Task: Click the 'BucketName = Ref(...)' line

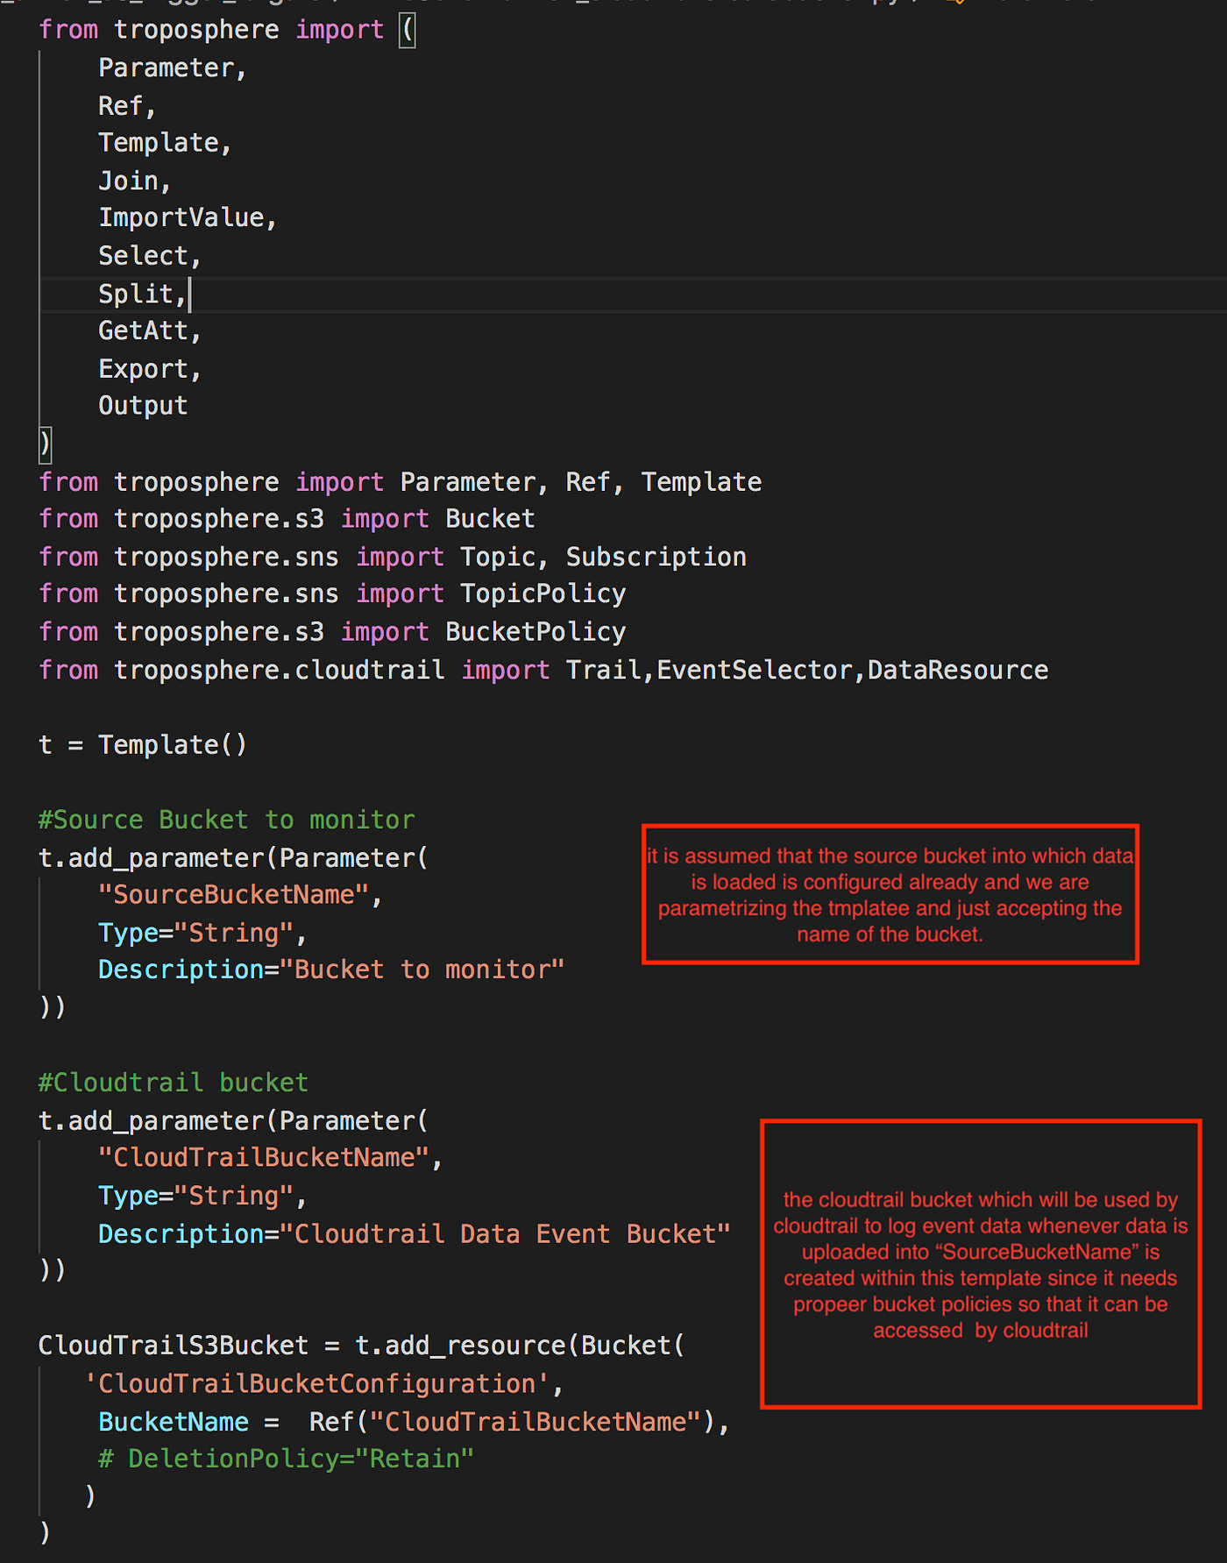Action: 414,1422
